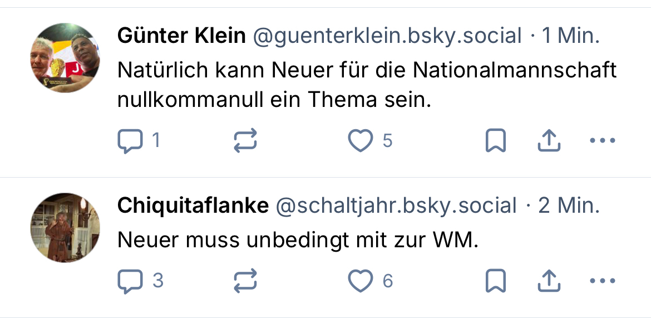Open the post "Neuer muss unbedingt mit zur WM"
Viewport: 651px width, 318px height.
(x=298, y=240)
